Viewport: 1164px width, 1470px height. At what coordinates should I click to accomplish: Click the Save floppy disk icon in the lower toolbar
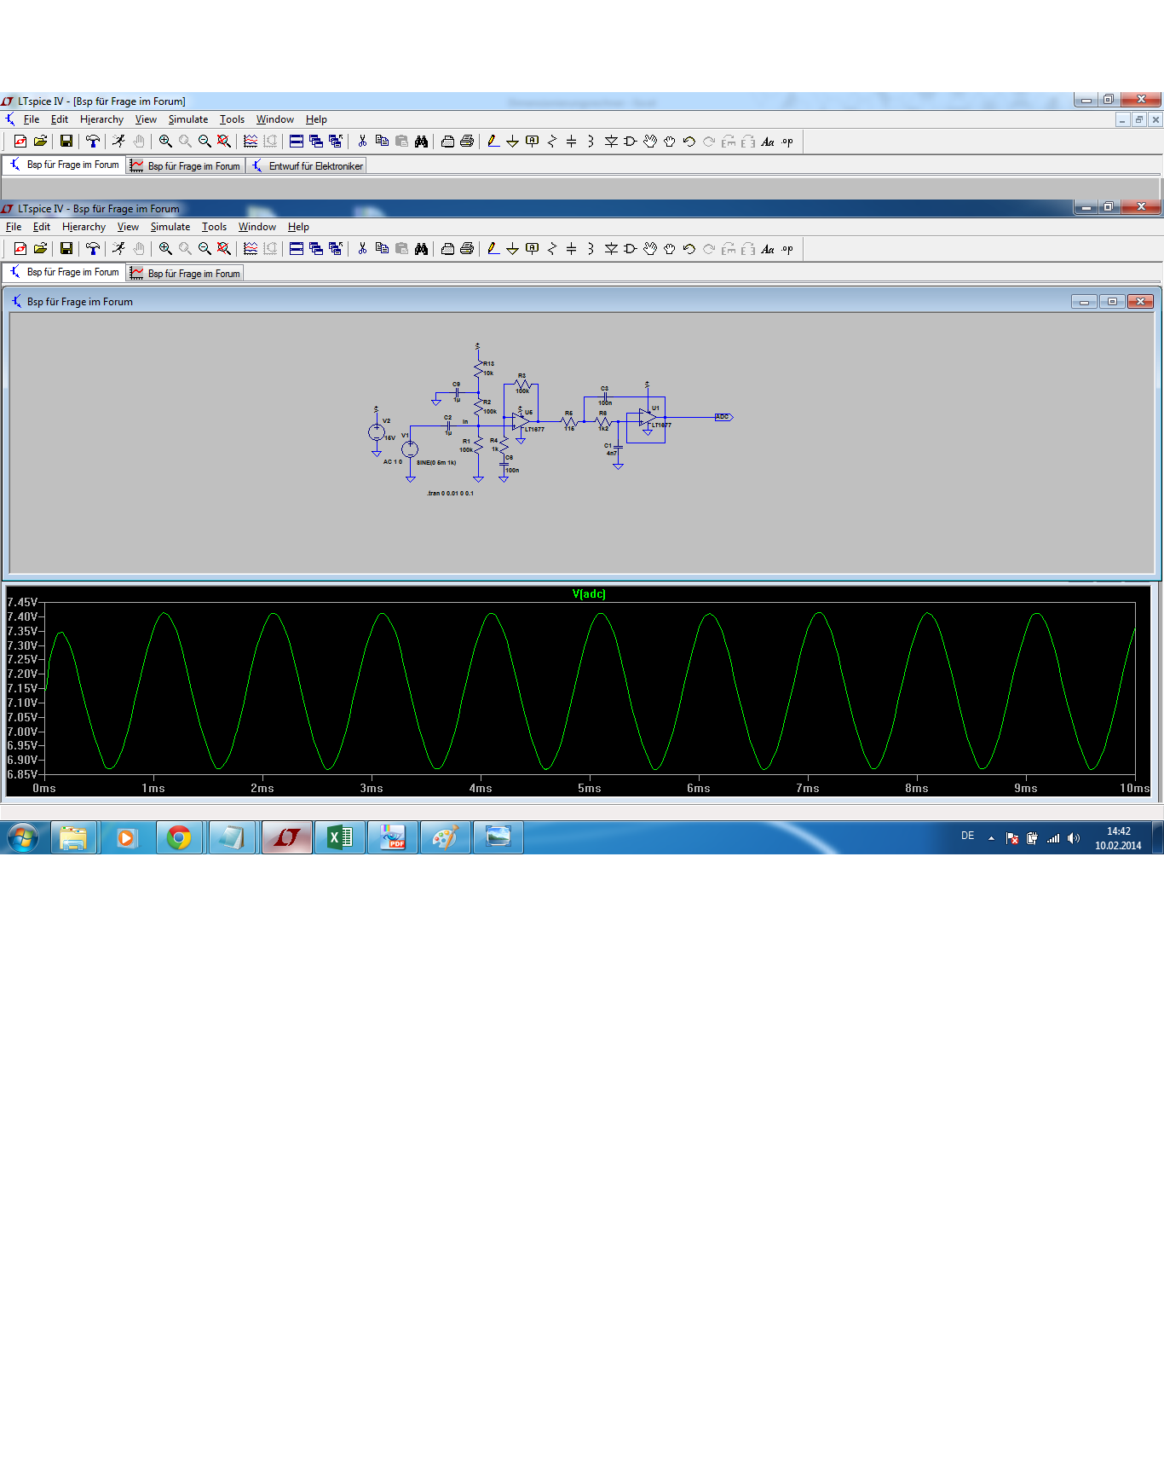(66, 249)
